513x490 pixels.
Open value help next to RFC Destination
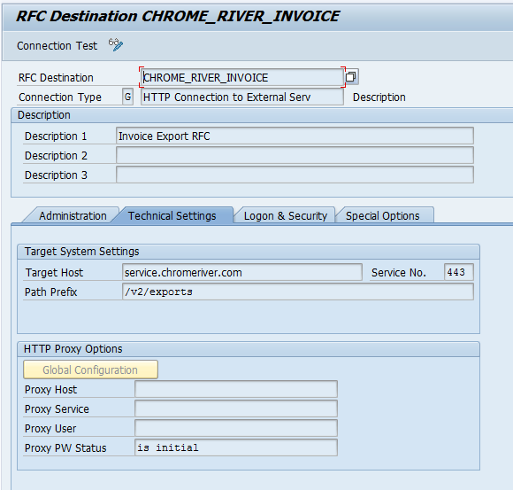tap(351, 77)
